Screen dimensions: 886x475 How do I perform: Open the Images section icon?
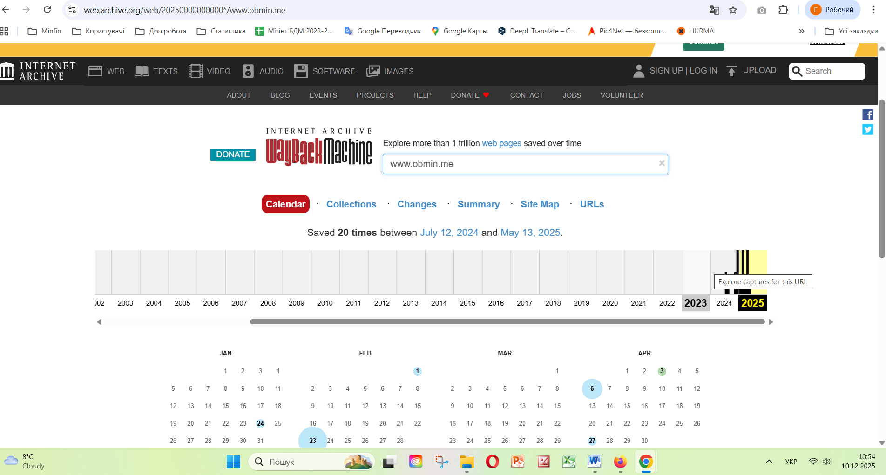pos(373,71)
